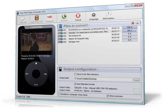Select Mariage.wmv in the list
This screenshot has height=108, width=163.
(x=74, y=42)
